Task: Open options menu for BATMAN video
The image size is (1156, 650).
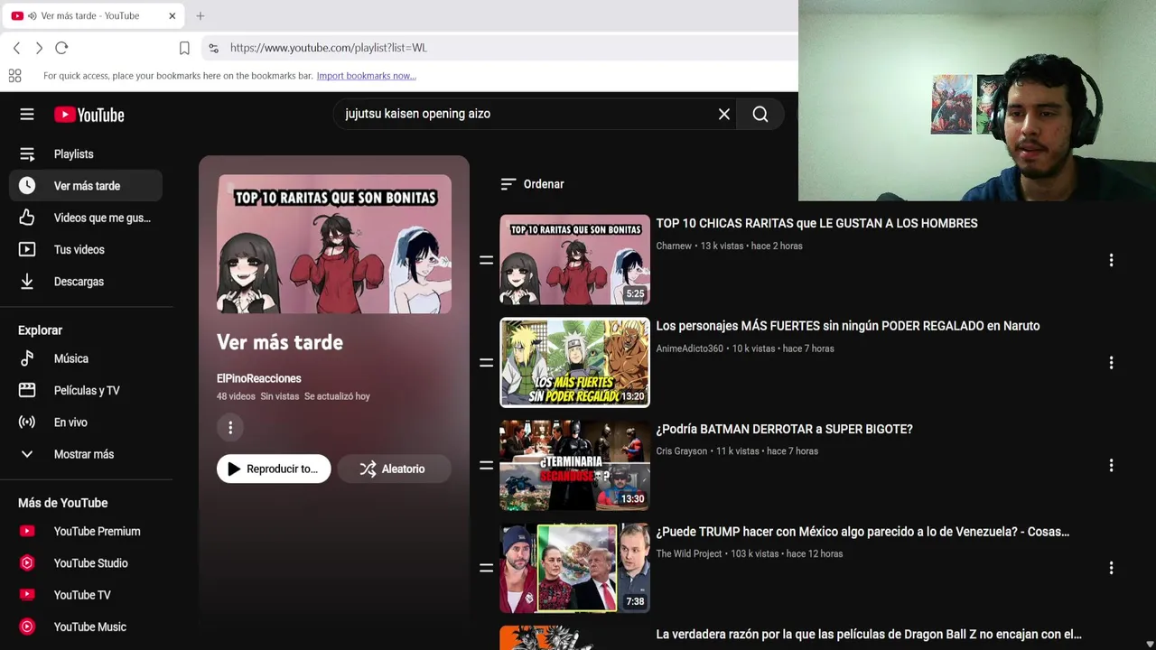Action: (1111, 466)
